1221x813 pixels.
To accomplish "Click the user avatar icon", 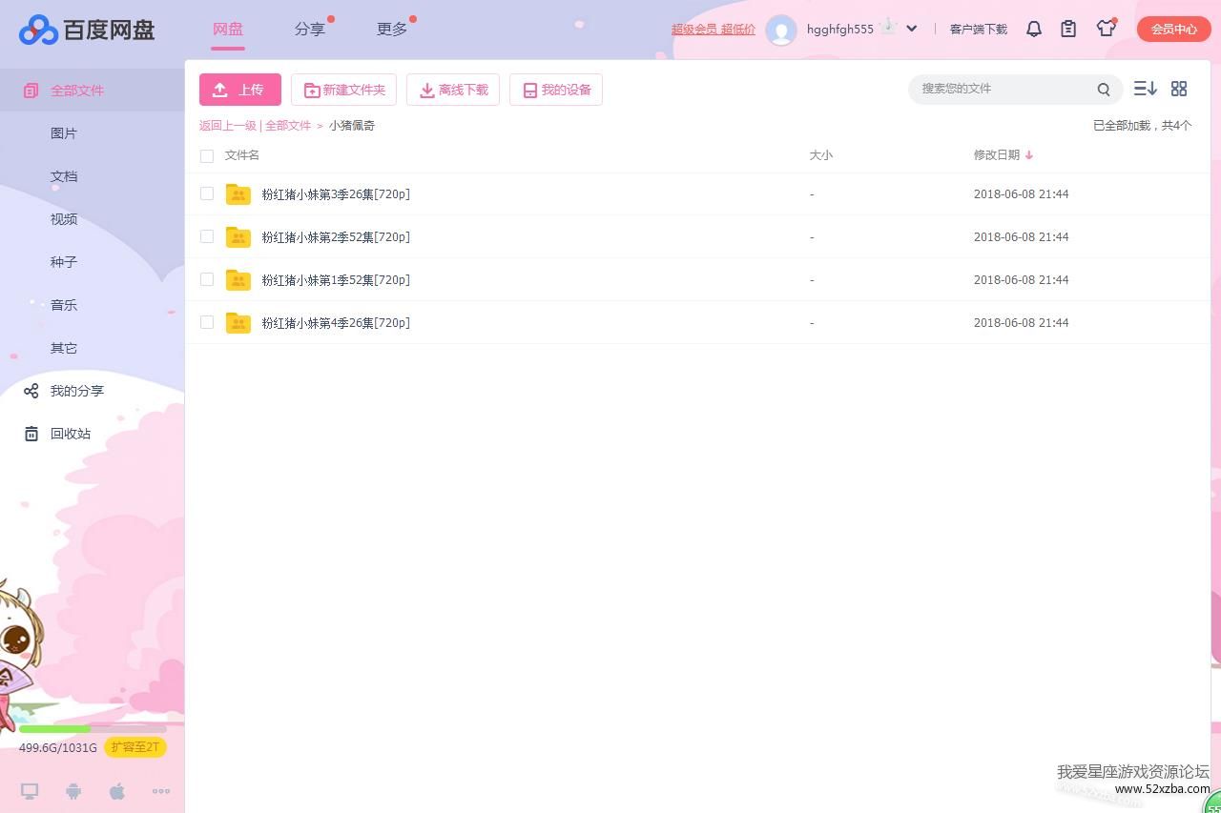I will [781, 30].
